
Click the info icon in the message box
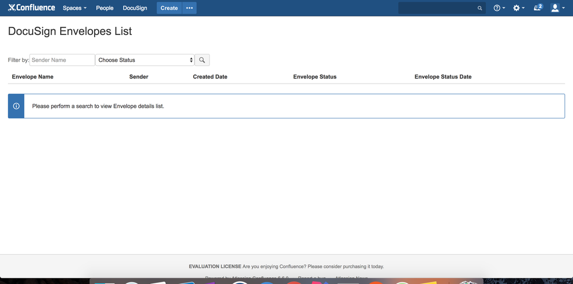16,106
